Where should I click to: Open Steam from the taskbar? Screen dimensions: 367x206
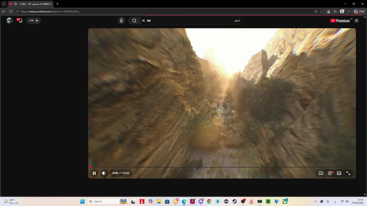[x=235, y=201]
